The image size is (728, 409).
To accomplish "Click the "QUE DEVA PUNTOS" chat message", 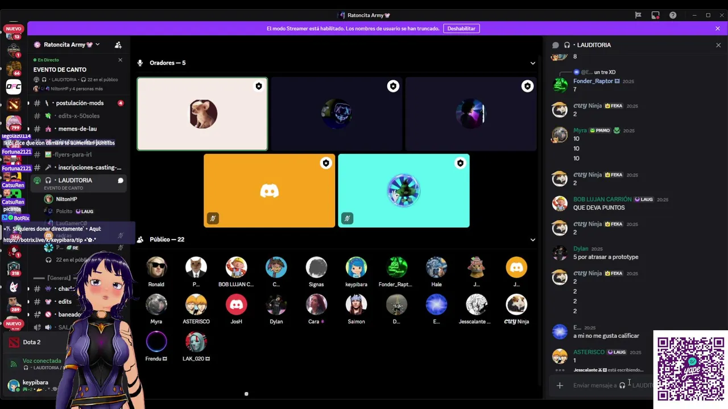I will [599, 208].
